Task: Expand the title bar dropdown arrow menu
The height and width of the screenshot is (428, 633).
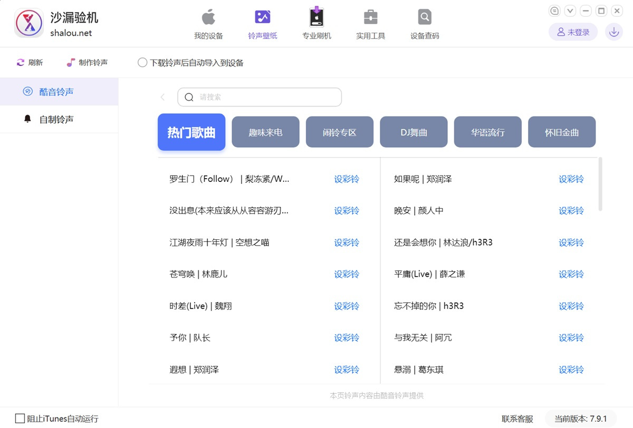Action: (570, 11)
